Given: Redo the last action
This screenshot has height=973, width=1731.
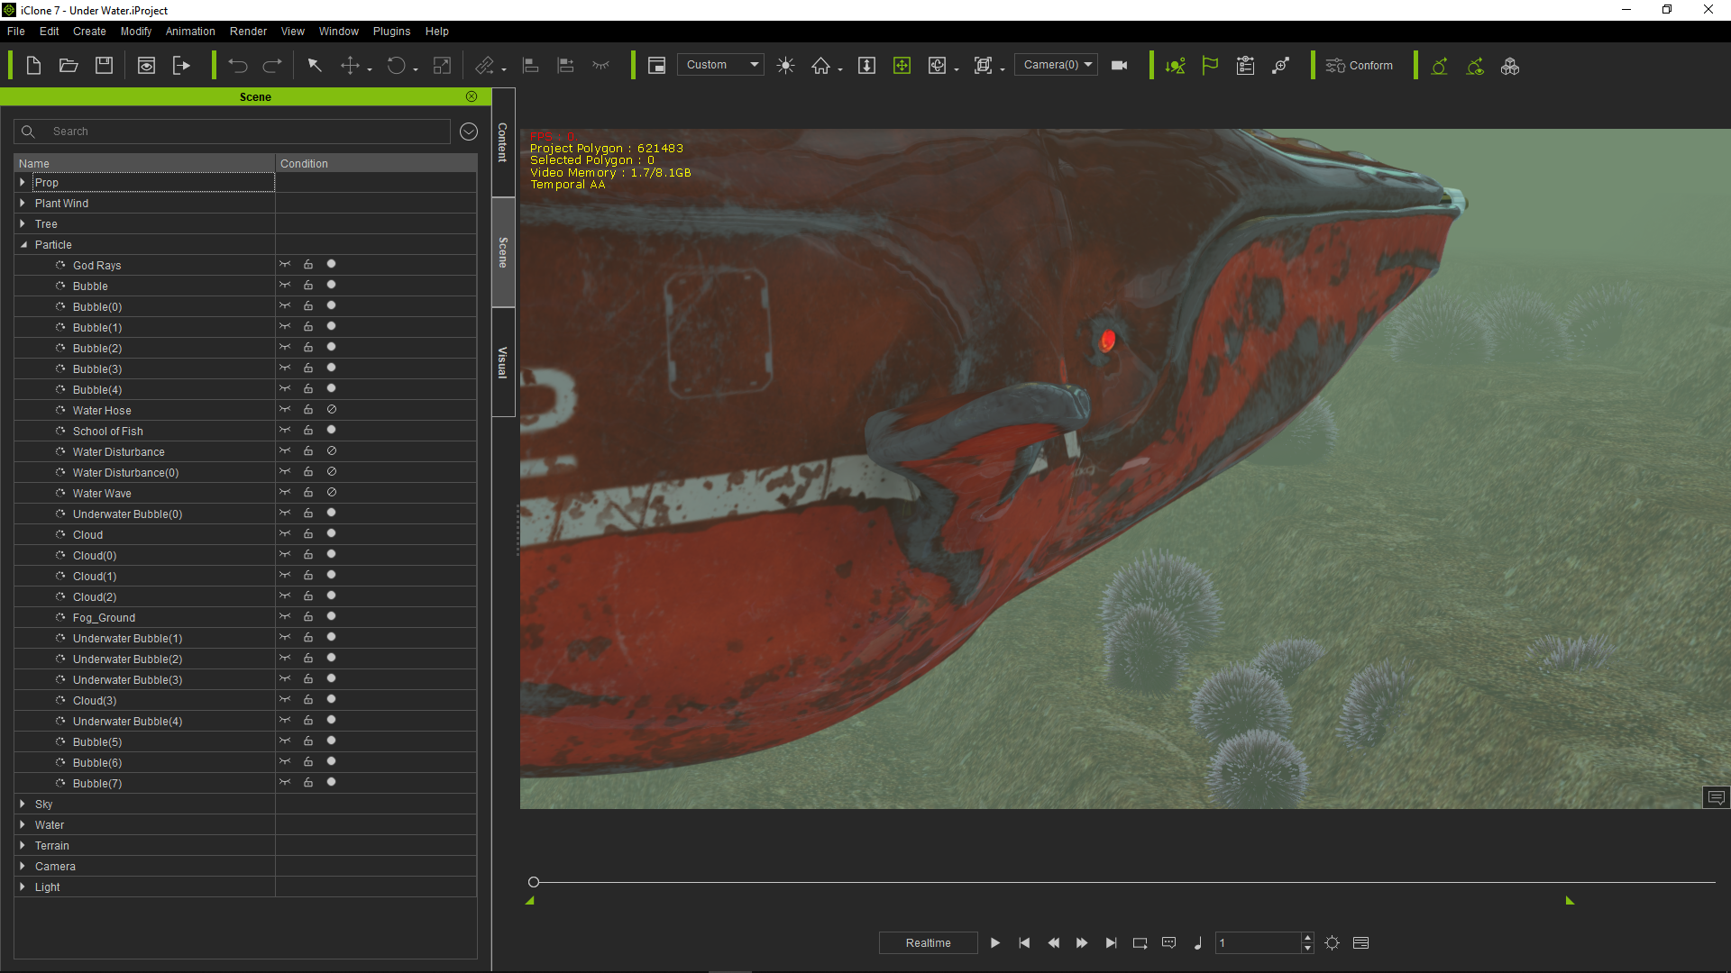Looking at the screenshot, I should [x=272, y=66].
